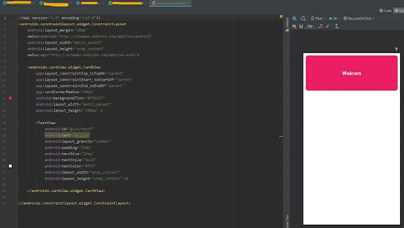404x228 pixels.
Task: Collapse the ConstraintLayout tag fold marker
Action: (17, 24)
